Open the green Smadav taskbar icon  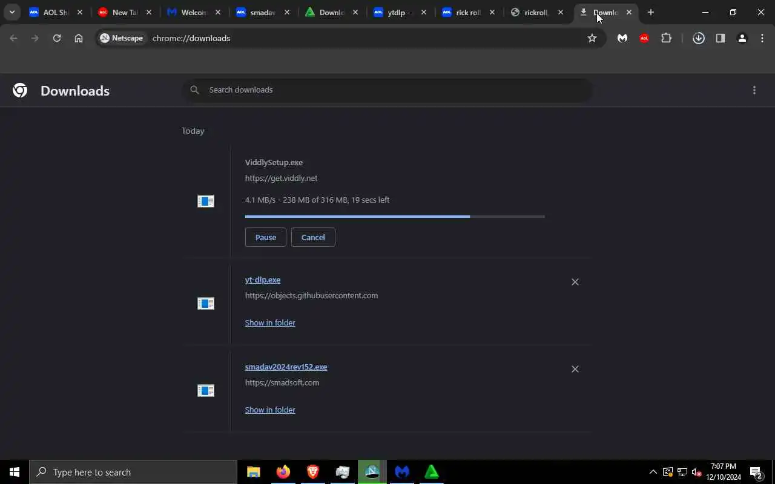[x=432, y=472]
